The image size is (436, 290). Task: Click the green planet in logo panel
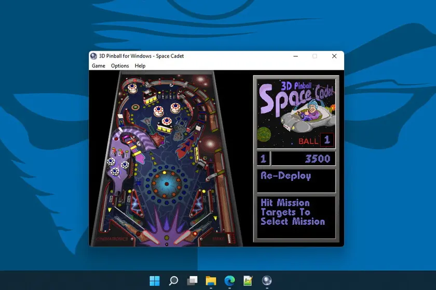[264, 134]
